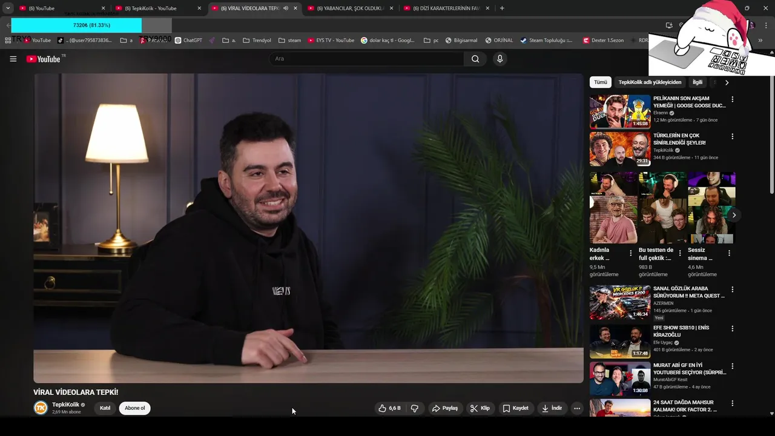The width and height of the screenshot is (775, 436).
Task: Start voice search with microphone icon
Action: [x=500, y=59]
